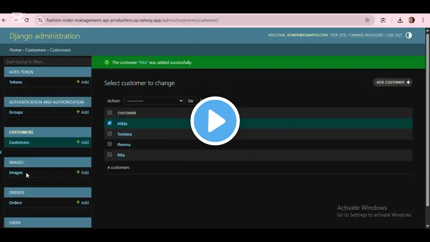Click the browser back arrow
430x242 pixels.
[x=4, y=20]
